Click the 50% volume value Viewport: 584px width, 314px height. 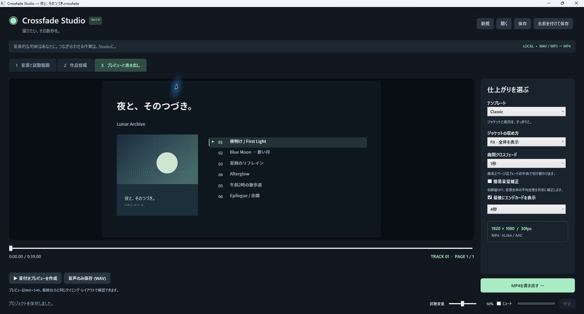(x=489, y=304)
